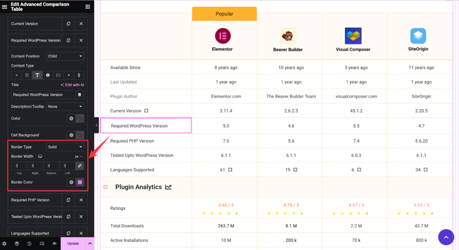
Task: Duplicate the Required PHP Version item
Action: [x=68, y=200]
